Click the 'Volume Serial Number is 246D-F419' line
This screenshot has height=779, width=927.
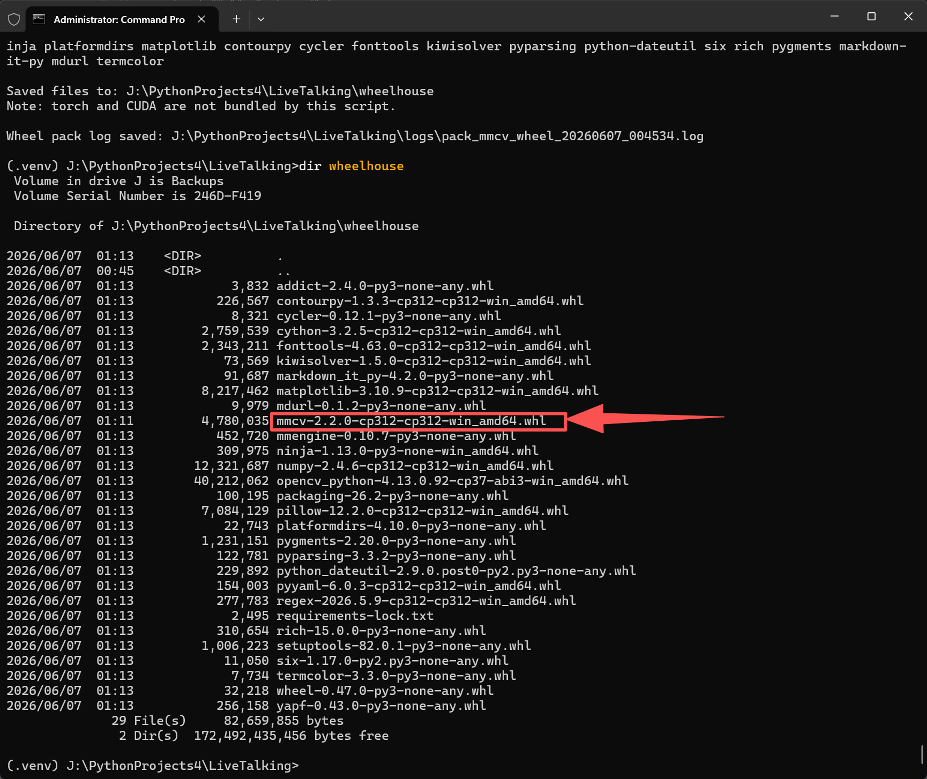point(138,196)
